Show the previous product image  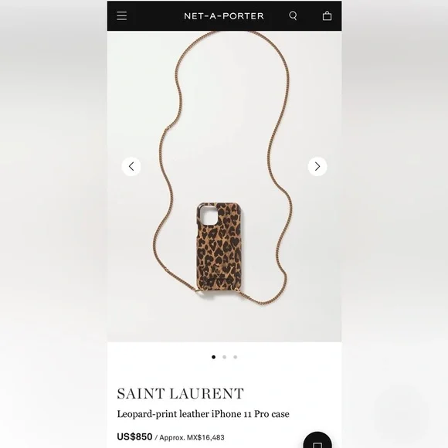pos(131,166)
